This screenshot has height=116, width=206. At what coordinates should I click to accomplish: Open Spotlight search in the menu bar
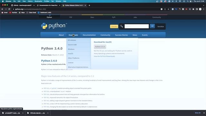tap(188, 1)
